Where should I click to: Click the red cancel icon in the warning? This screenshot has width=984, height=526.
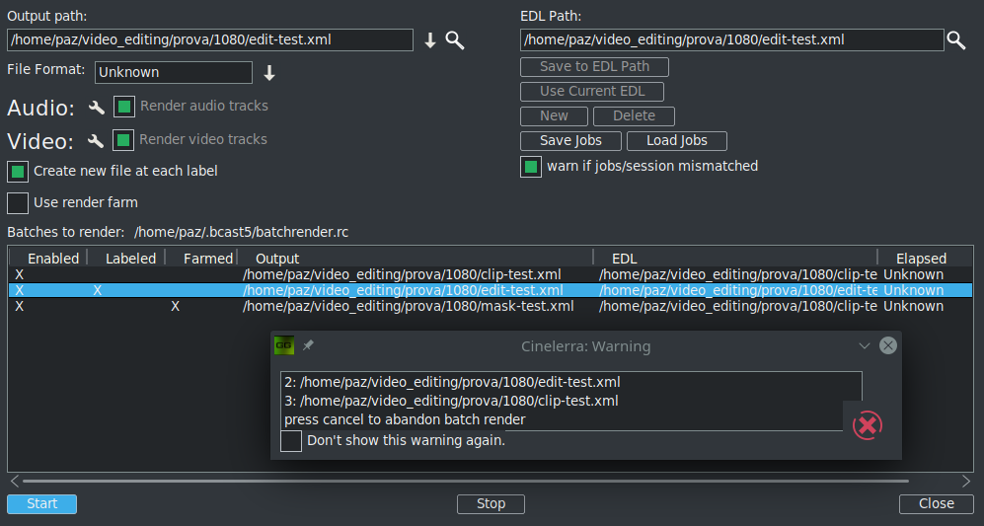click(867, 425)
